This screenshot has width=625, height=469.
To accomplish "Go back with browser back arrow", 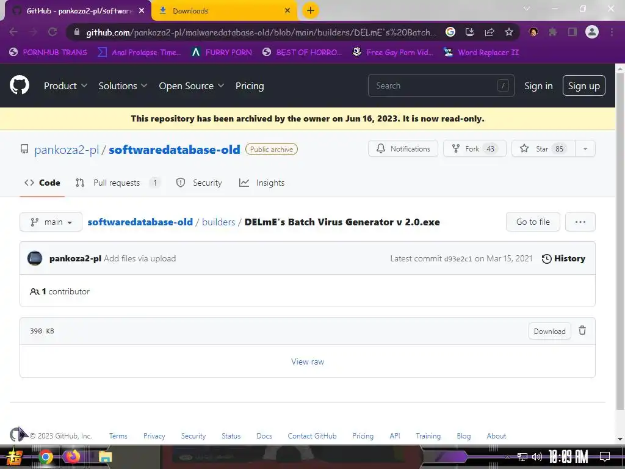I will (13, 32).
